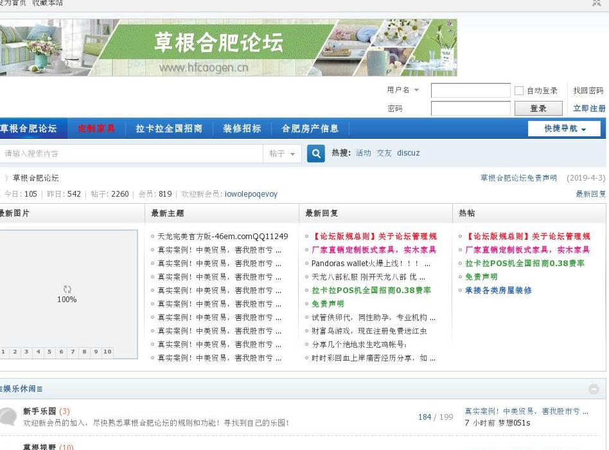Open the 定制家具 navigation tab

pyautogui.click(x=96, y=128)
